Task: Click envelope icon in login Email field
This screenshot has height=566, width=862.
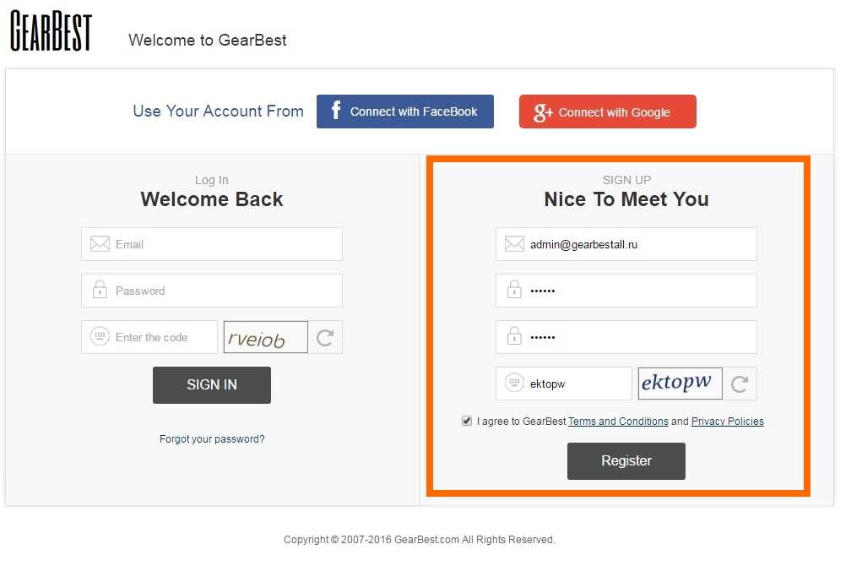Action: pyautogui.click(x=100, y=244)
